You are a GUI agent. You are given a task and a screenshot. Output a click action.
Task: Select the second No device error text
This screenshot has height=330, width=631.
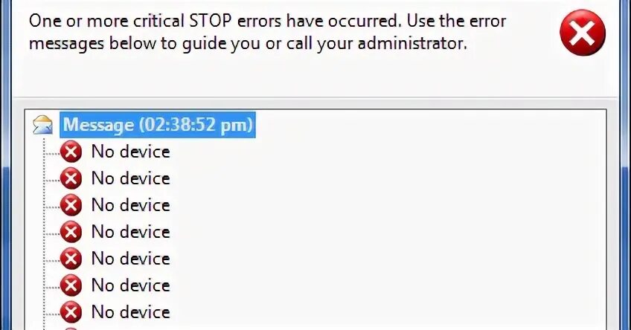(131, 178)
